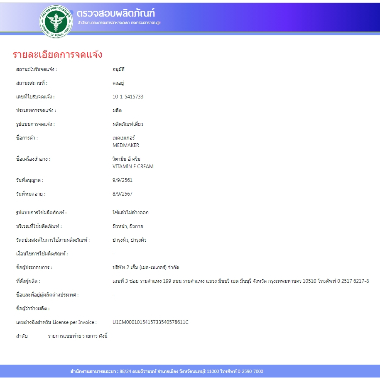The width and height of the screenshot is (380, 380).
Task: Click the ลำดับ column header
Action: (22, 336)
